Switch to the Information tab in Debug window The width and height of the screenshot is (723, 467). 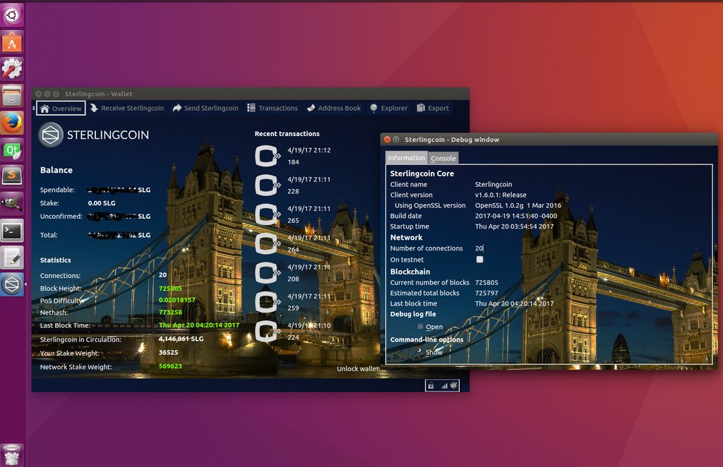click(x=406, y=158)
